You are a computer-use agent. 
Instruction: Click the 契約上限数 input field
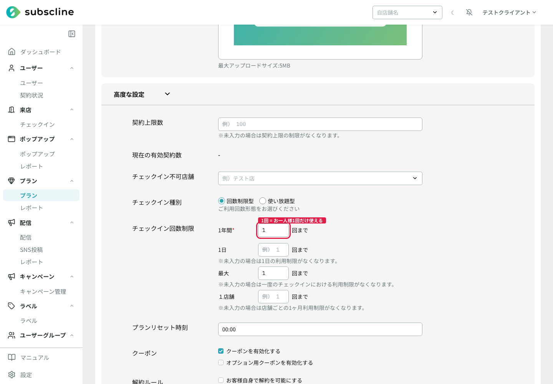(x=320, y=124)
